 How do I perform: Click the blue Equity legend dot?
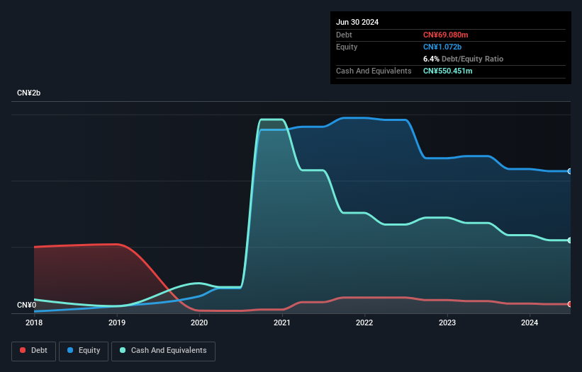[70, 350]
